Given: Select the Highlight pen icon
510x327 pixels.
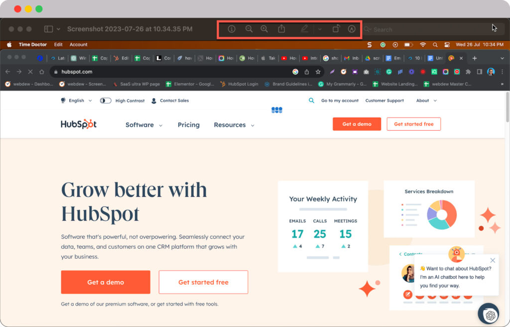Looking at the screenshot, I should click(x=304, y=29).
